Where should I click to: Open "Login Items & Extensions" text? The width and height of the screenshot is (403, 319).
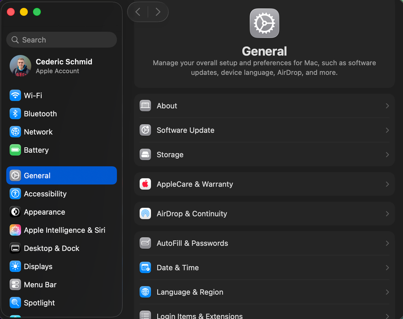click(x=200, y=316)
